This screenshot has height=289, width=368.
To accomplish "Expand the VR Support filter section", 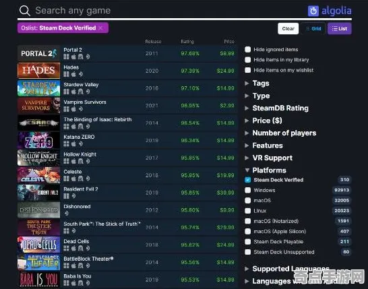I will (268, 158).
